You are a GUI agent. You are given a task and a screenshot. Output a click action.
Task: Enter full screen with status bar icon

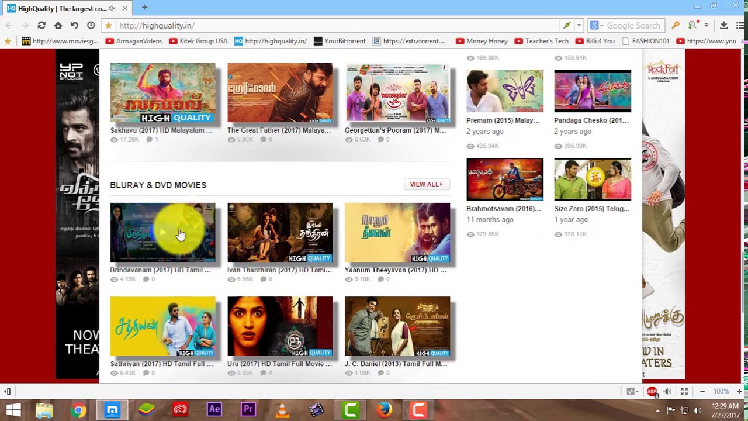(684, 391)
